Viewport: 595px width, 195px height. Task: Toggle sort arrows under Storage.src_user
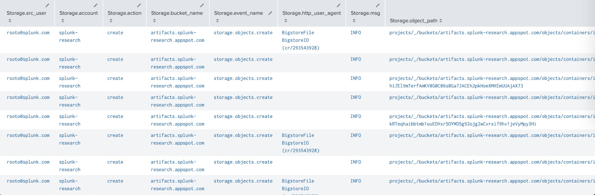click(10, 21)
